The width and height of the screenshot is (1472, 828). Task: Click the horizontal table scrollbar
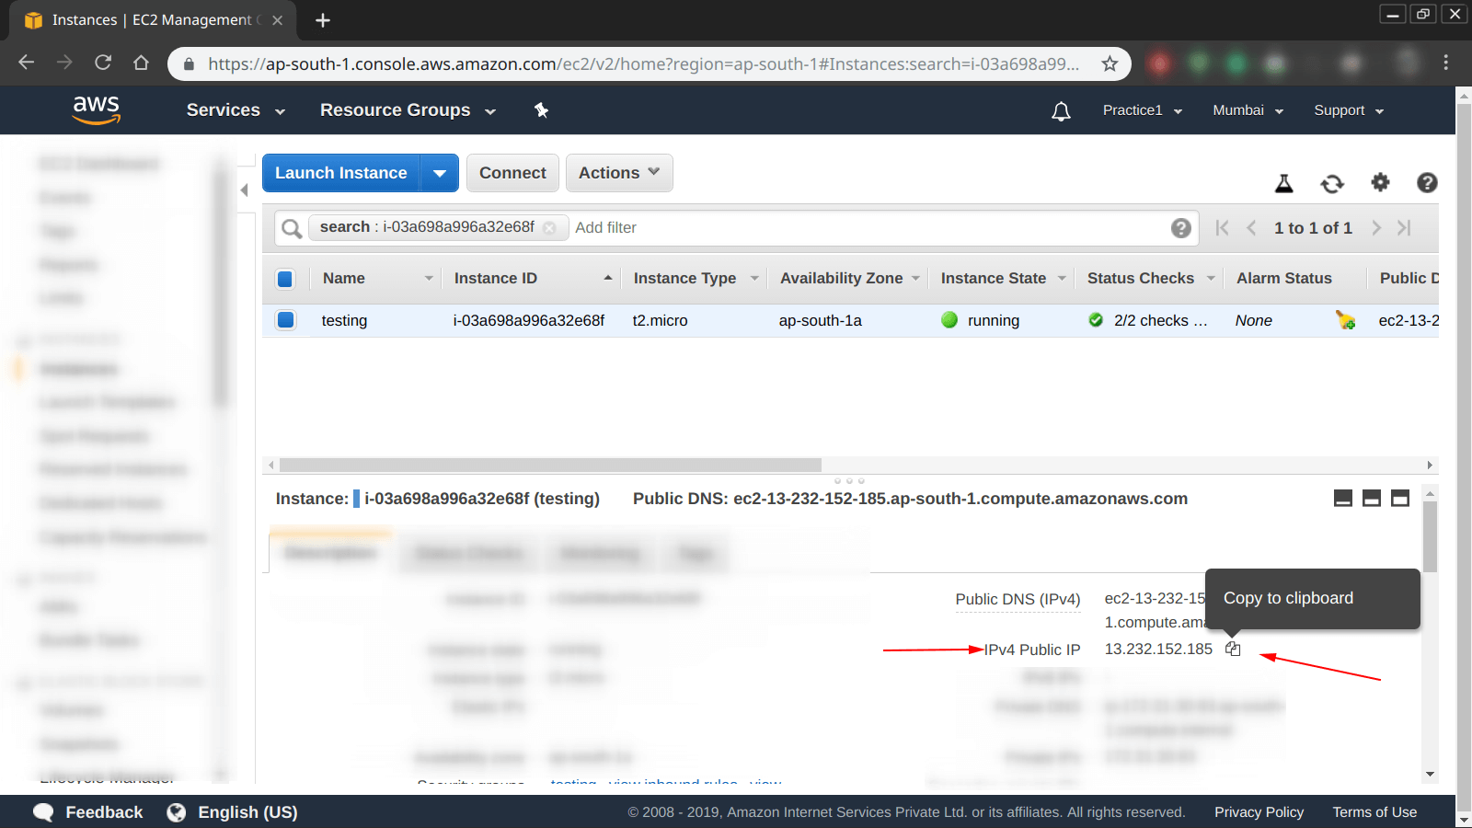550,466
